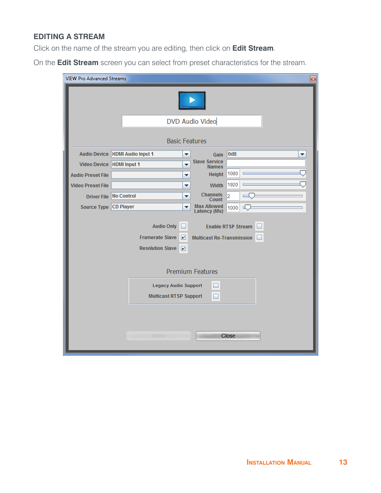Screen dimensions: 381x493
Task: Enable the RTSP Stream checkbox
Action: pyautogui.click(x=259, y=226)
